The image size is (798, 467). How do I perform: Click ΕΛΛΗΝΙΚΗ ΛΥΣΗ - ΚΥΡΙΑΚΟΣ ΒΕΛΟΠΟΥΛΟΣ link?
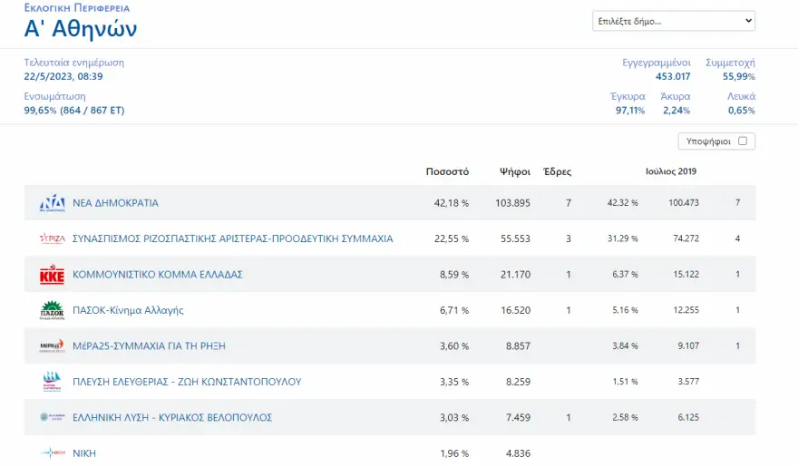pos(171,417)
